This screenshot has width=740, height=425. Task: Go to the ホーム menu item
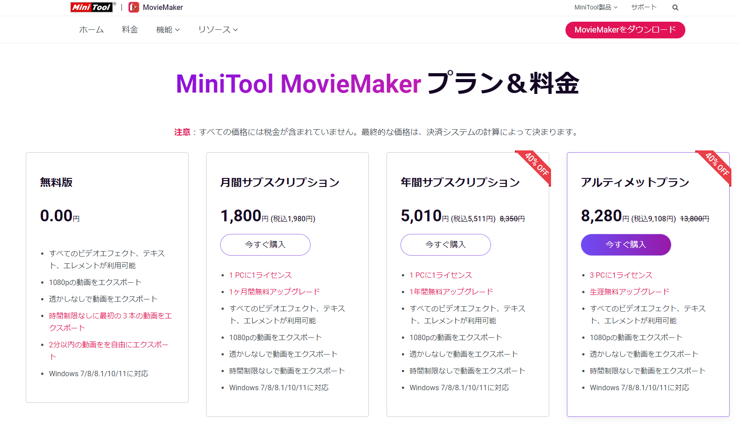coord(91,30)
